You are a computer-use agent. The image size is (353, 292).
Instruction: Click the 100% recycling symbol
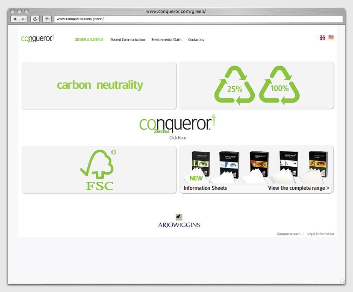279,86
